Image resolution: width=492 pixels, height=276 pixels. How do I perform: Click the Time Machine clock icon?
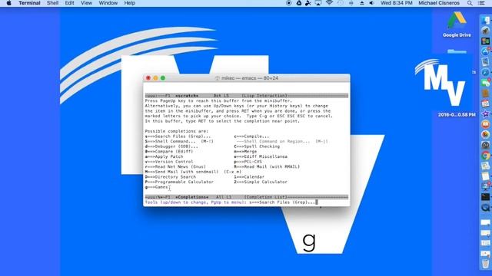(340, 3)
